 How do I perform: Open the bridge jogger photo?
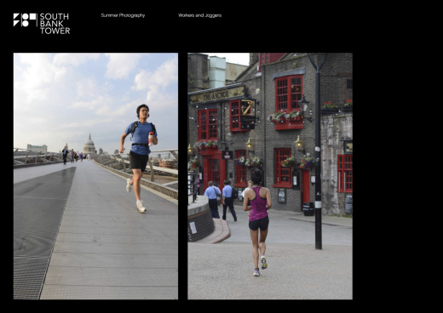pyautogui.click(x=95, y=176)
